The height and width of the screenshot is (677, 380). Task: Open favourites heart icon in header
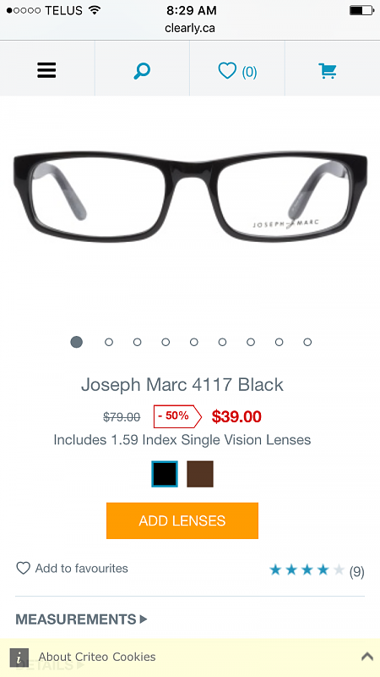[227, 70]
